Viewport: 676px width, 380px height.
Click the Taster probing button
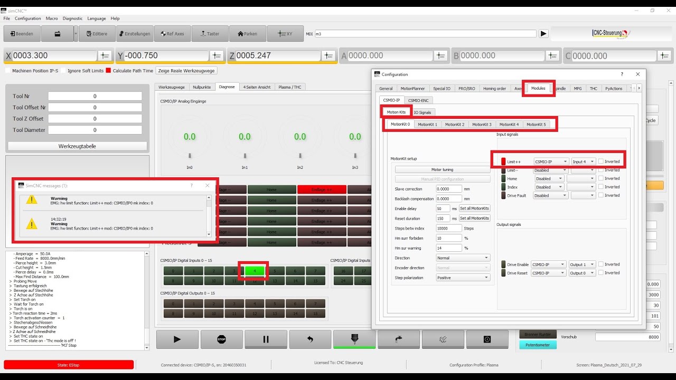point(210,34)
